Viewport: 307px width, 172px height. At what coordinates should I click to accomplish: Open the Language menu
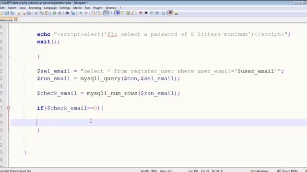pos(50,8)
